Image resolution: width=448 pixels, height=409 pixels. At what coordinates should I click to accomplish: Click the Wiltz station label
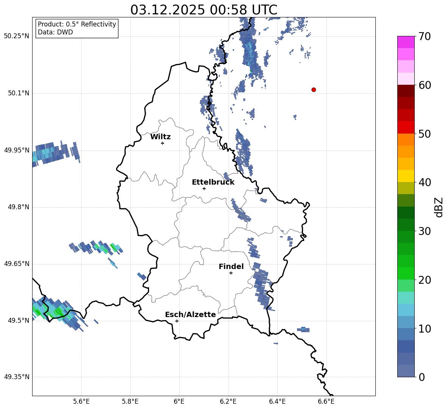[160, 137]
